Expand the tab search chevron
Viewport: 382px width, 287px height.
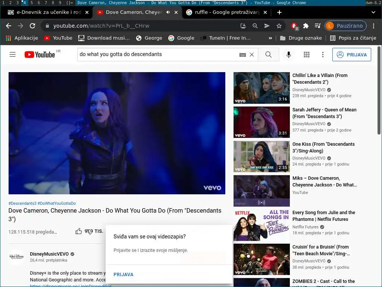pos(373,12)
